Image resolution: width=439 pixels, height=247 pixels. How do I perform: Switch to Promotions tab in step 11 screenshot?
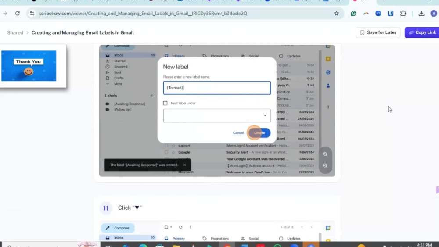[x=219, y=239]
